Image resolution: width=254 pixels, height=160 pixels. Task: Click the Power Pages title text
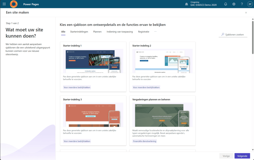pos(31,4)
